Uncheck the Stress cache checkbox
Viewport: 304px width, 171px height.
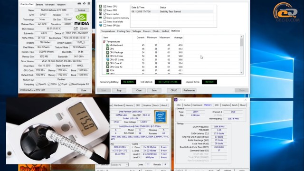pos(104,14)
